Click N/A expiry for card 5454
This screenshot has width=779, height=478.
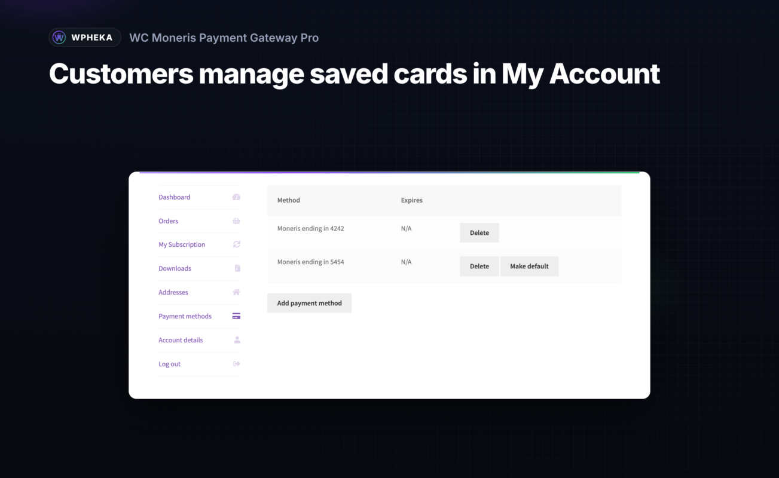click(x=407, y=262)
